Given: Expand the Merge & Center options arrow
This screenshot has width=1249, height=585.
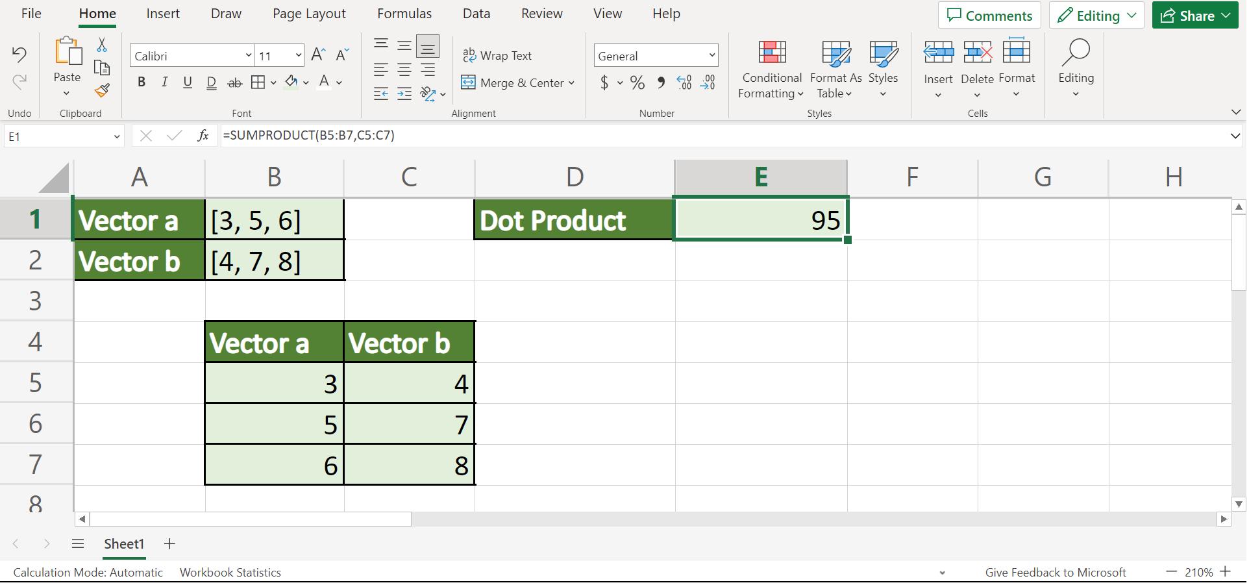Looking at the screenshot, I should (x=572, y=83).
